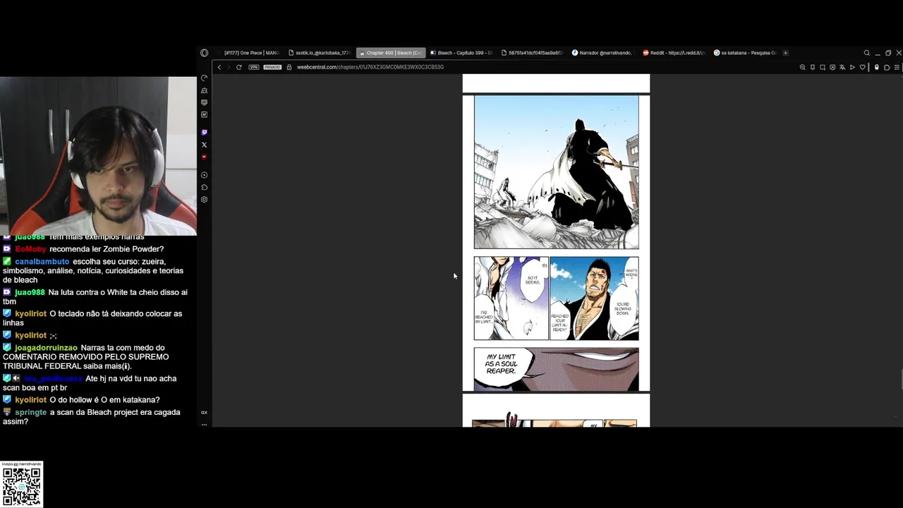Viewport: 903px width, 508px height.
Task: Open the Extensions cube icon in sidebar
Action: coord(204,187)
